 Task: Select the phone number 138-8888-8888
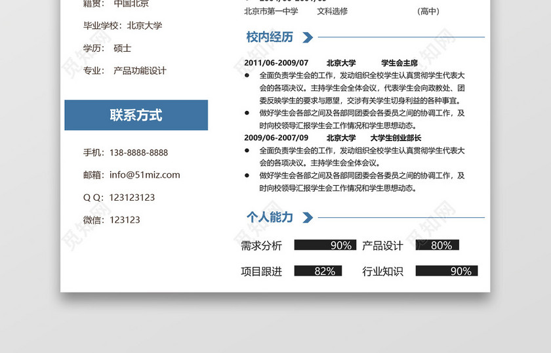point(139,153)
